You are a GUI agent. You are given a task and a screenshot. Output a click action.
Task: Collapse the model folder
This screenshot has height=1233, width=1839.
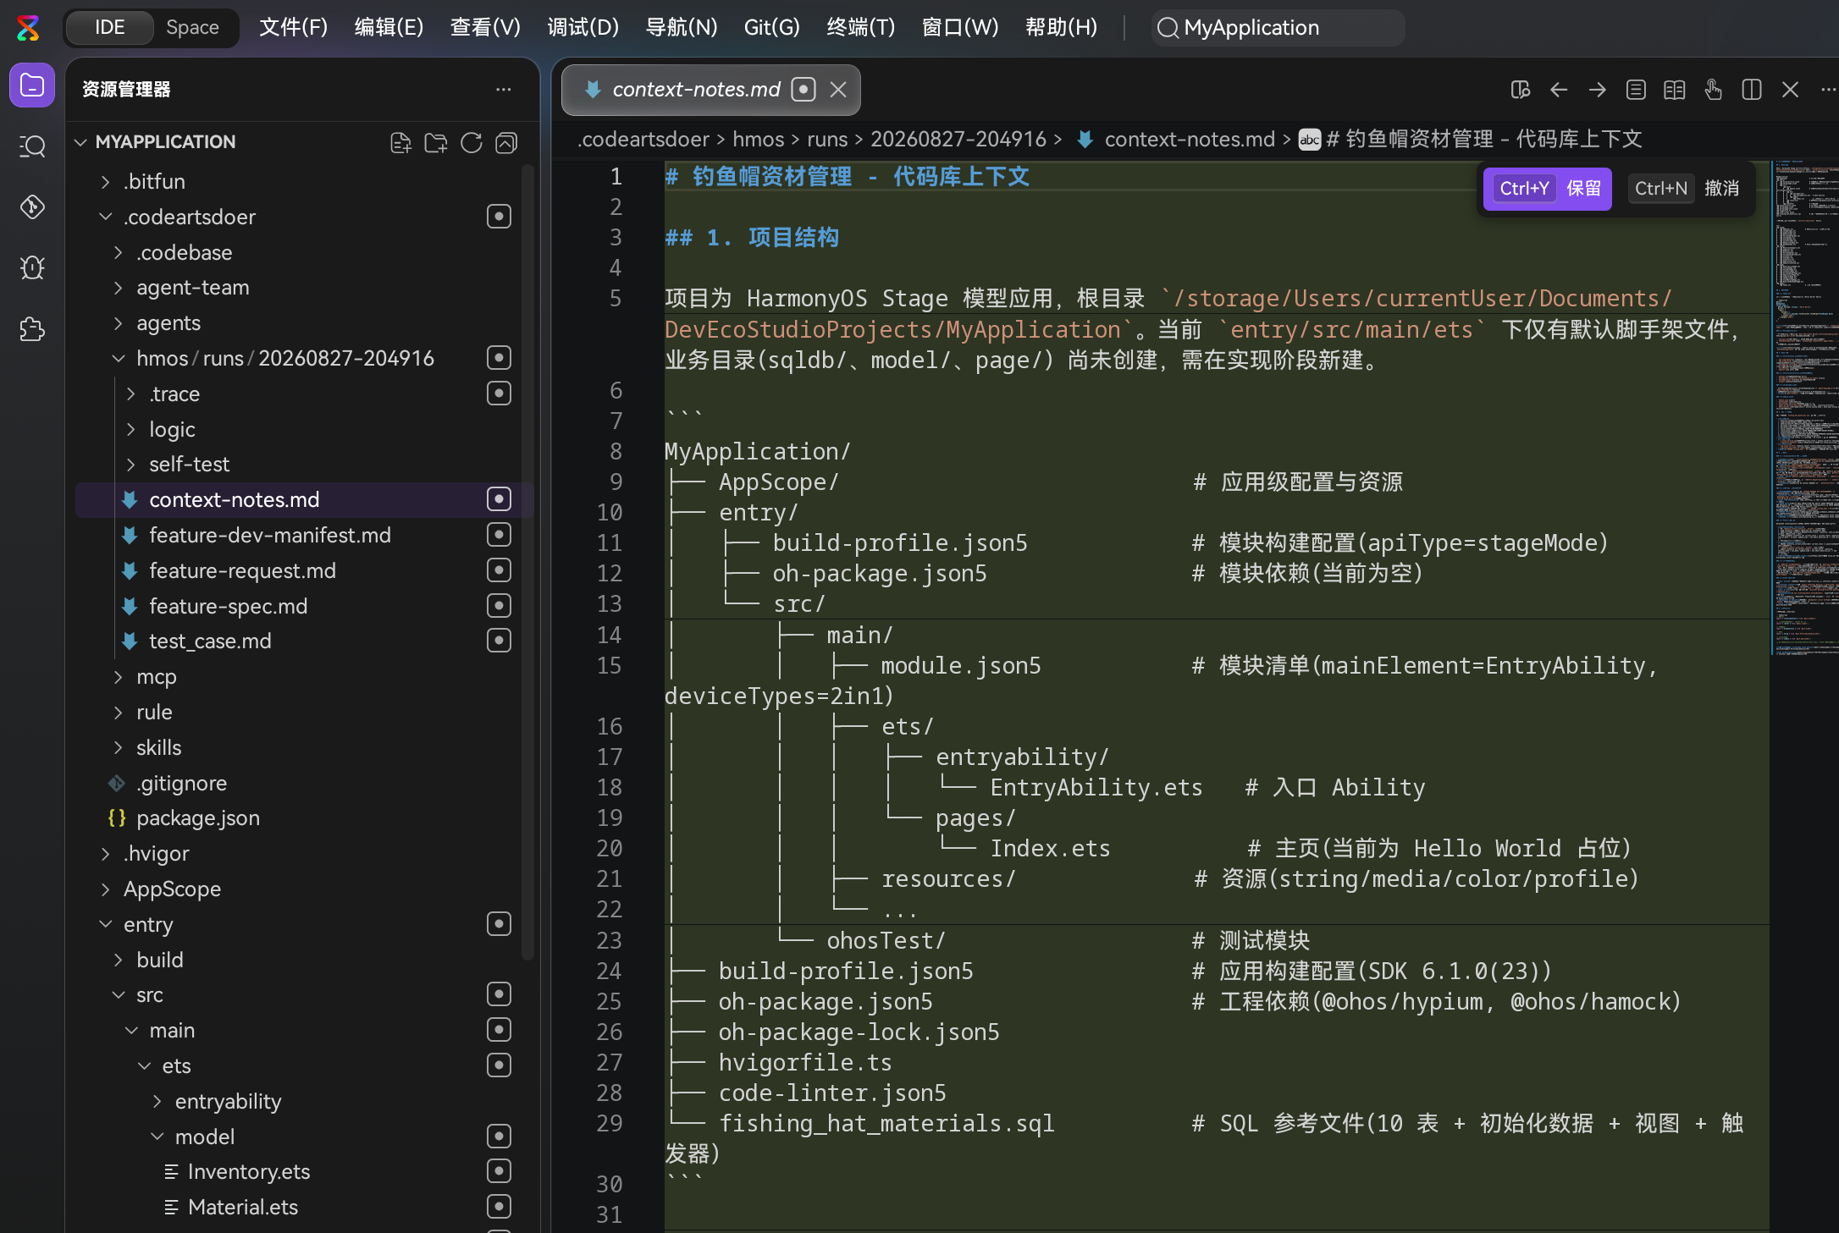[157, 1137]
